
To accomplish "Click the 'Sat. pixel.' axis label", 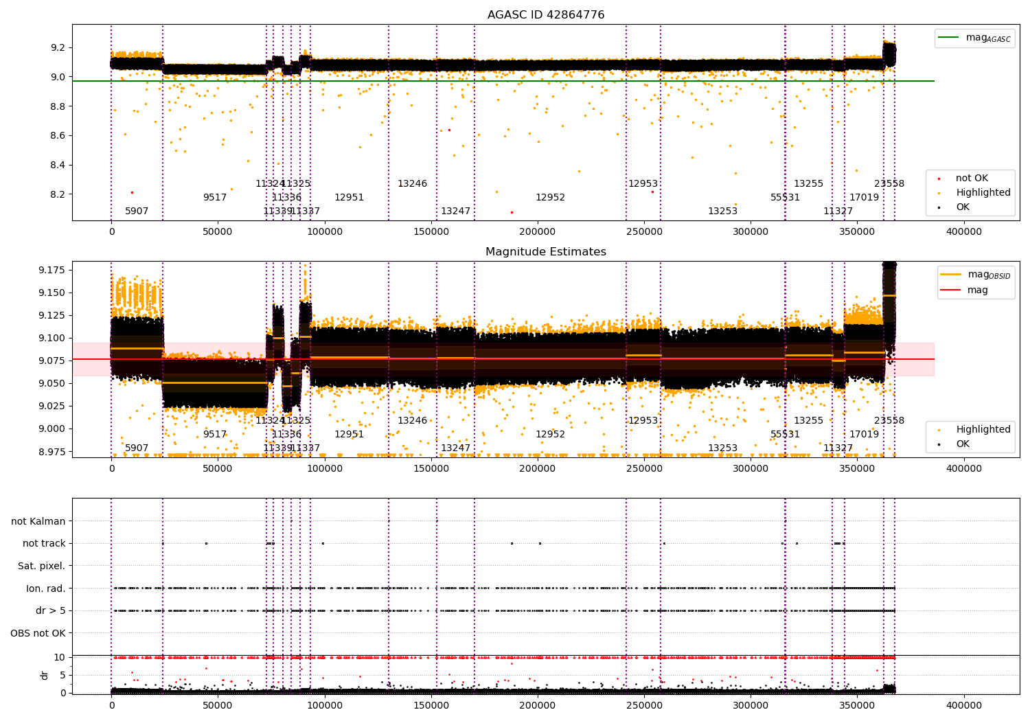I will (x=42, y=566).
